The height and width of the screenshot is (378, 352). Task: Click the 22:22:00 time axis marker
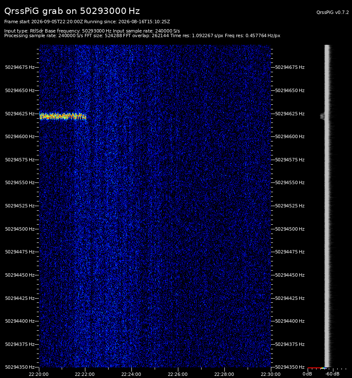coord(85,374)
